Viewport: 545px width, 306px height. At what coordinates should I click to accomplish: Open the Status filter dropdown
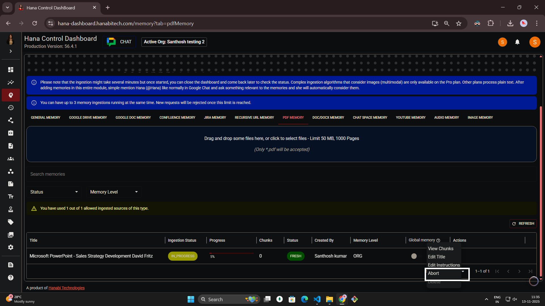tap(54, 192)
